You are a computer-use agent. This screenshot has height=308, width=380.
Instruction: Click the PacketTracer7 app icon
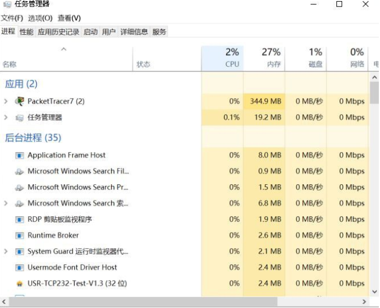pyautogui.click(x=19, y=101)
